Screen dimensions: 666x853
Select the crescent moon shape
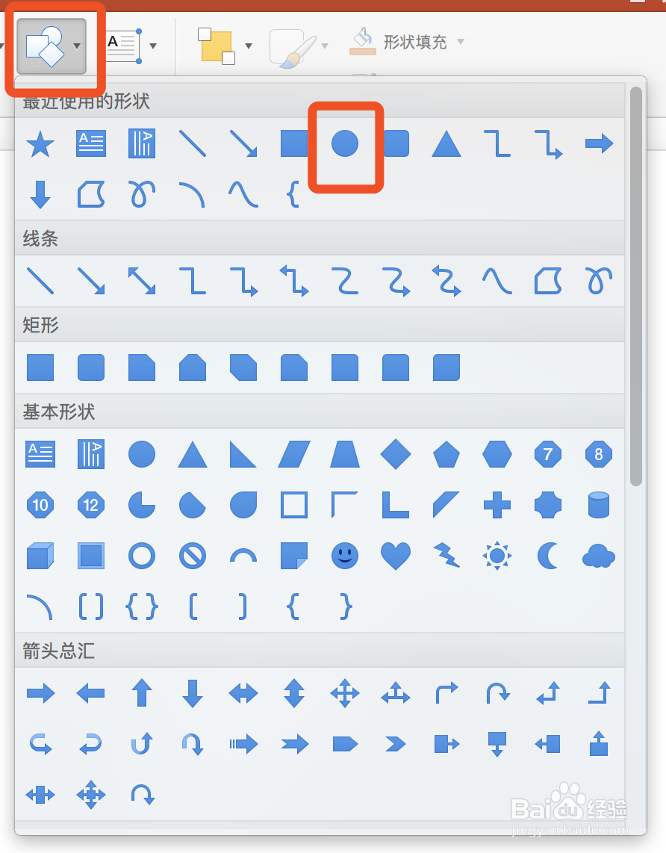click(x=548, y=556)
